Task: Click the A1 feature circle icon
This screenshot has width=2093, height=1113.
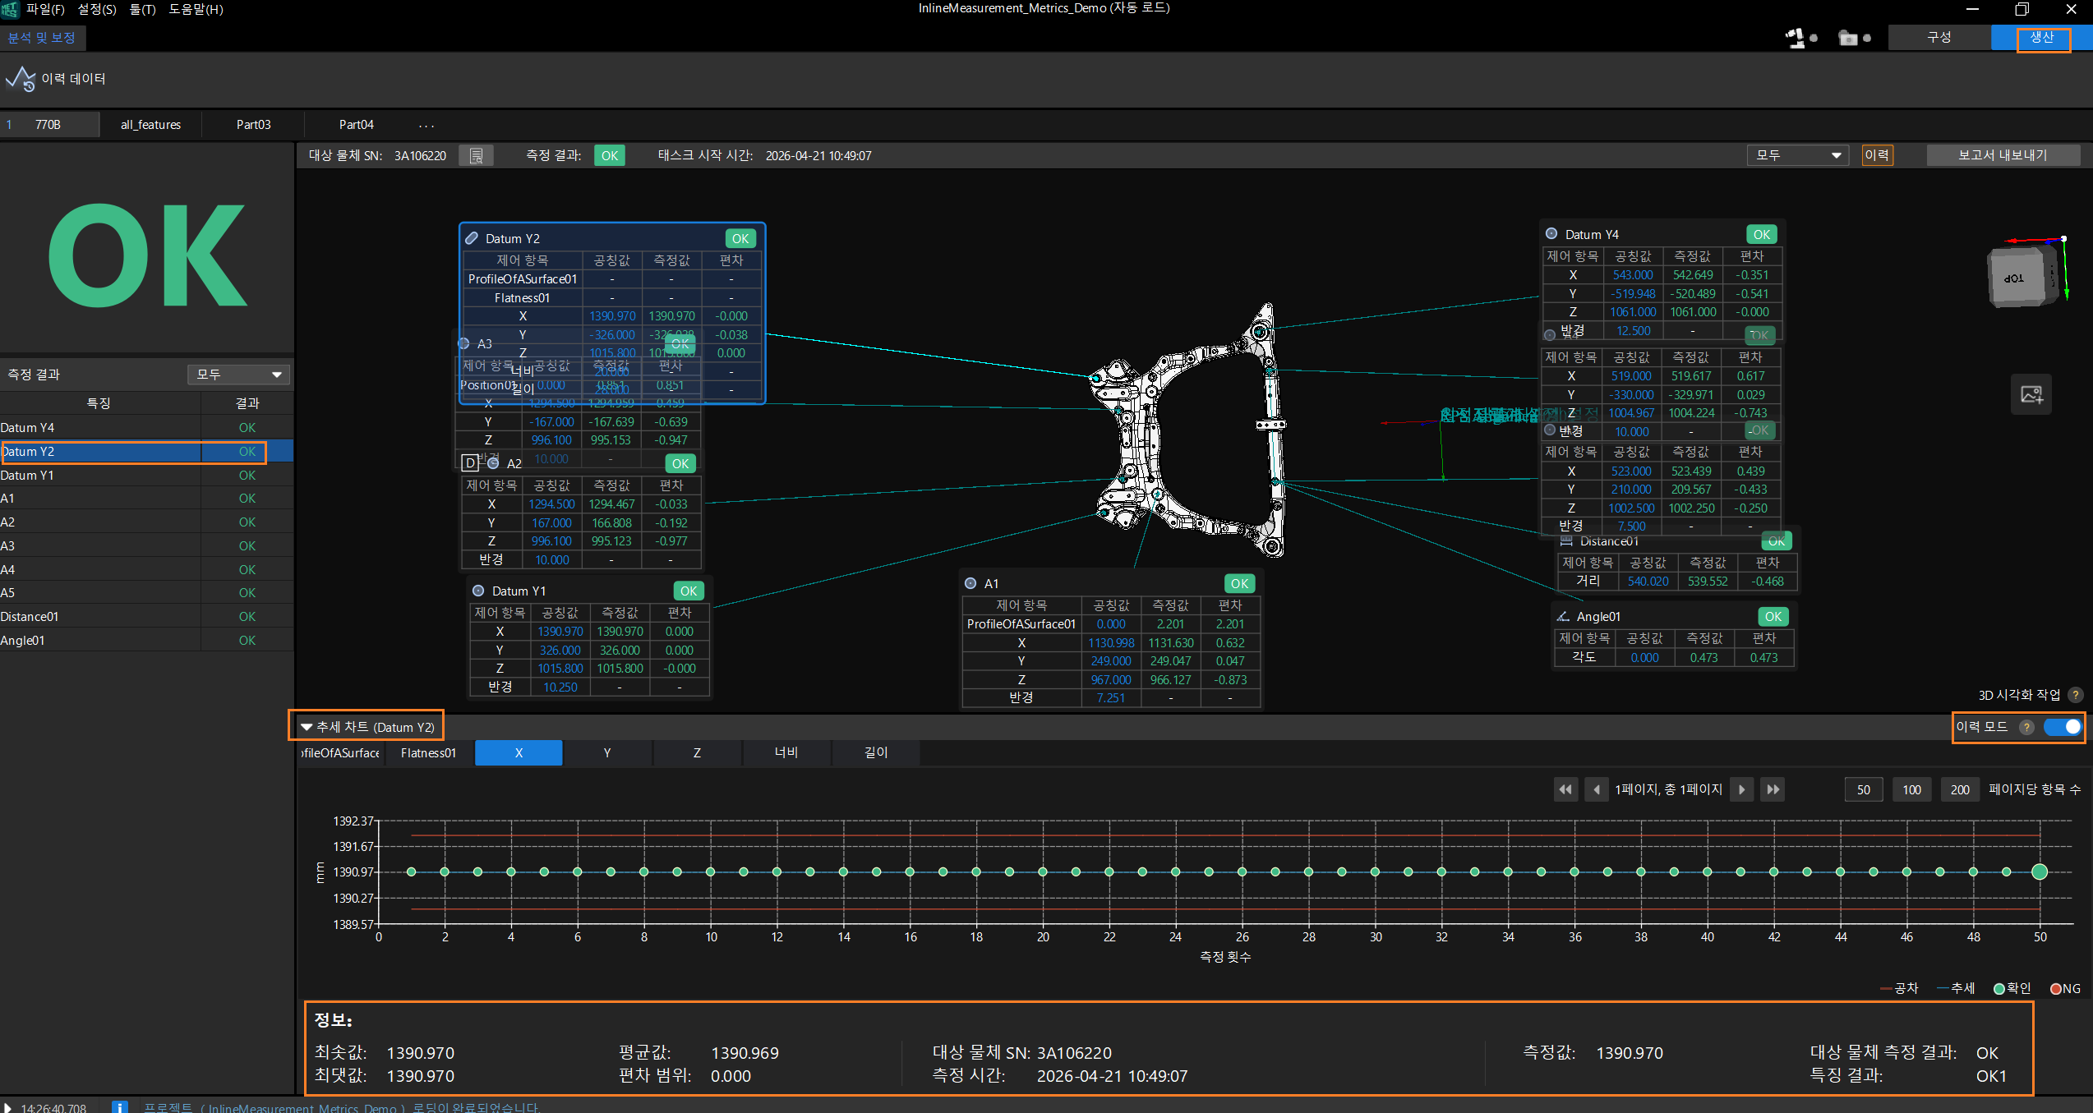Action: click(970, 583)
